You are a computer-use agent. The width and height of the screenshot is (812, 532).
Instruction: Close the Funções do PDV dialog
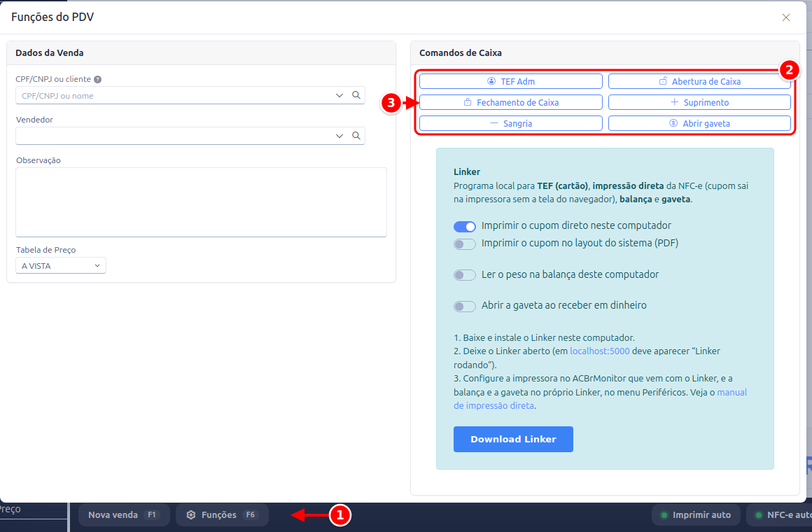786,17
